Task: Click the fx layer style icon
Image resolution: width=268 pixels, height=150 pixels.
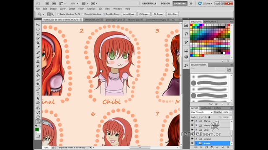Action: pyautogui.click(x=201, y=147)
